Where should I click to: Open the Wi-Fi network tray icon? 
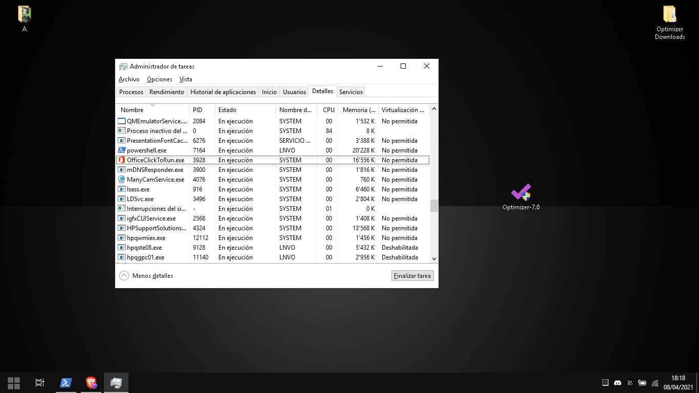tap(655, 383)
